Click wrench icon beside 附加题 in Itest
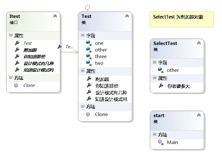Viewport: 222px width, 163px height. click(x=17, y=49)
